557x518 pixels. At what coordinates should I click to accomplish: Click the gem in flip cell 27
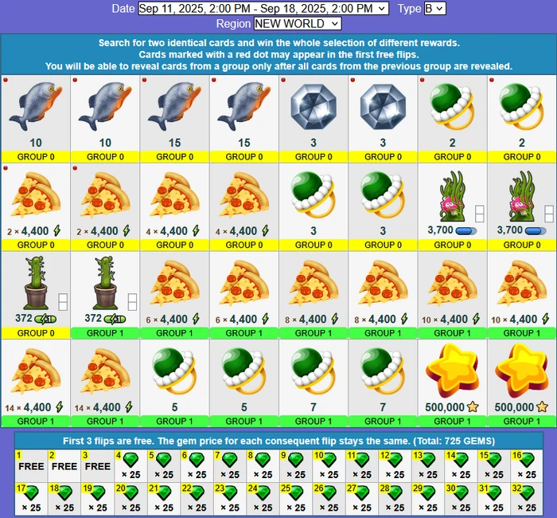(363, 493)
